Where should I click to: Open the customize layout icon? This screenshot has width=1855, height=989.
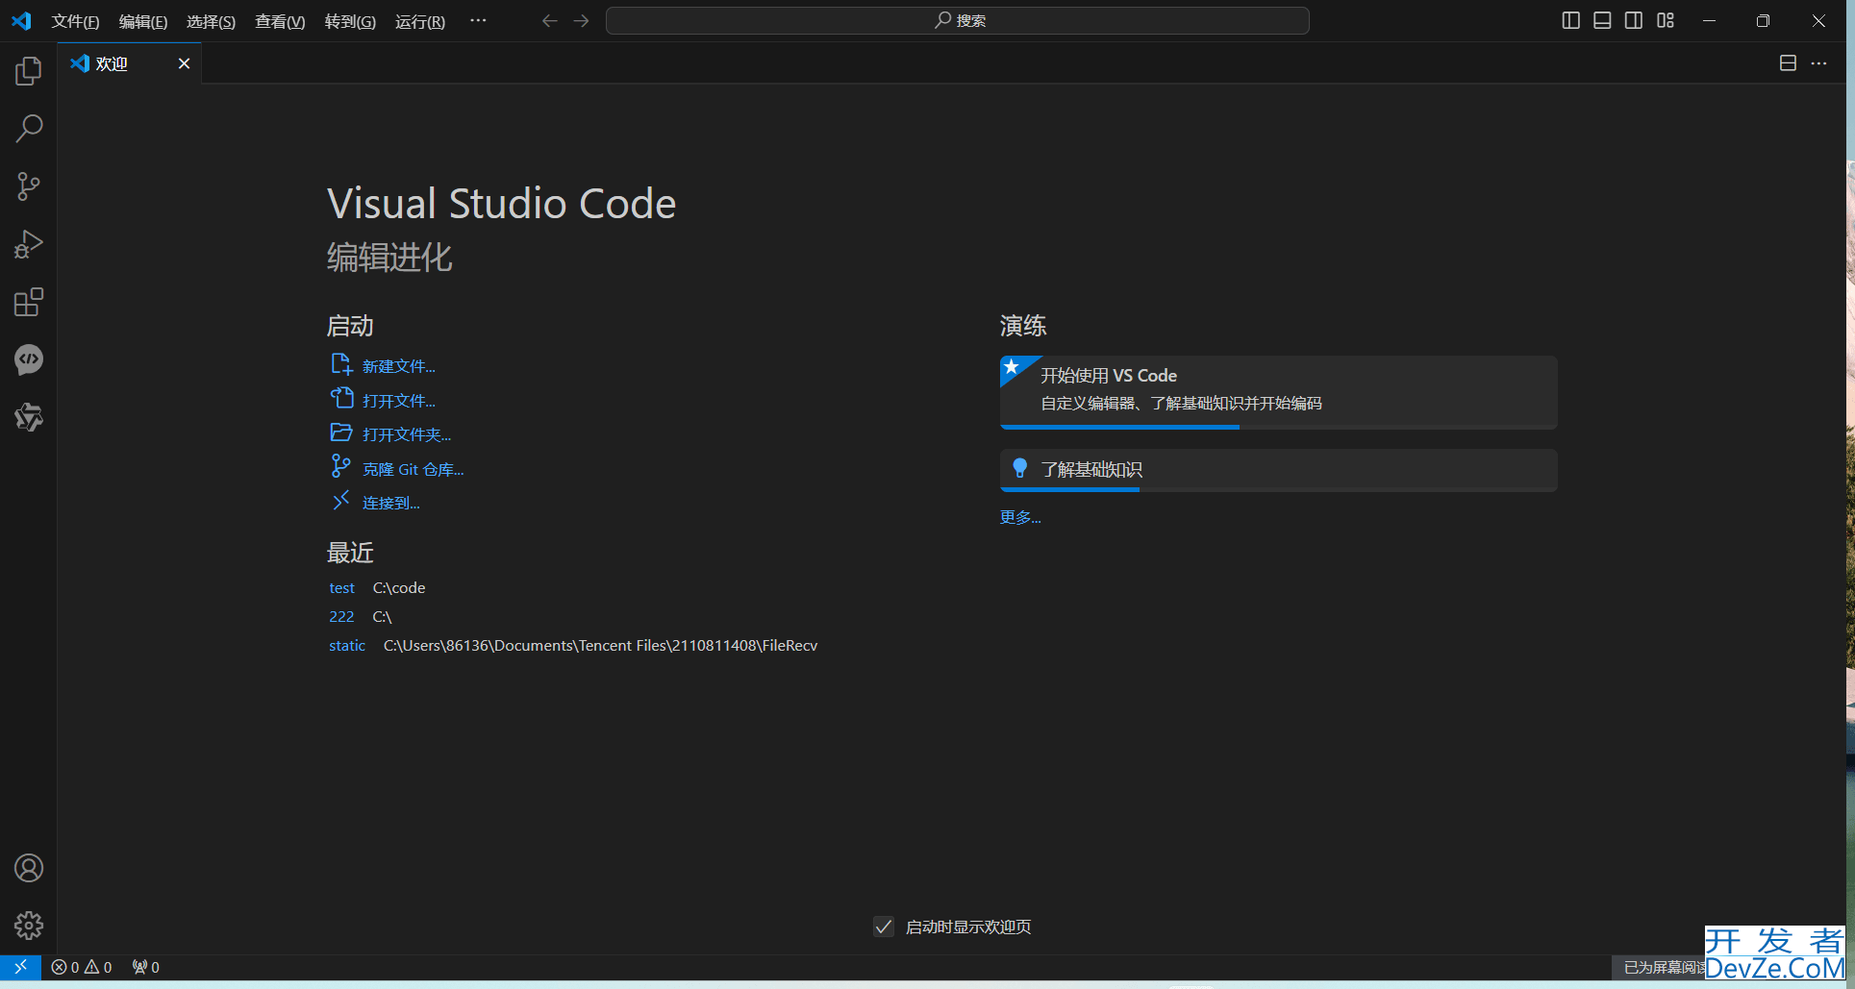click(1666, 20)
